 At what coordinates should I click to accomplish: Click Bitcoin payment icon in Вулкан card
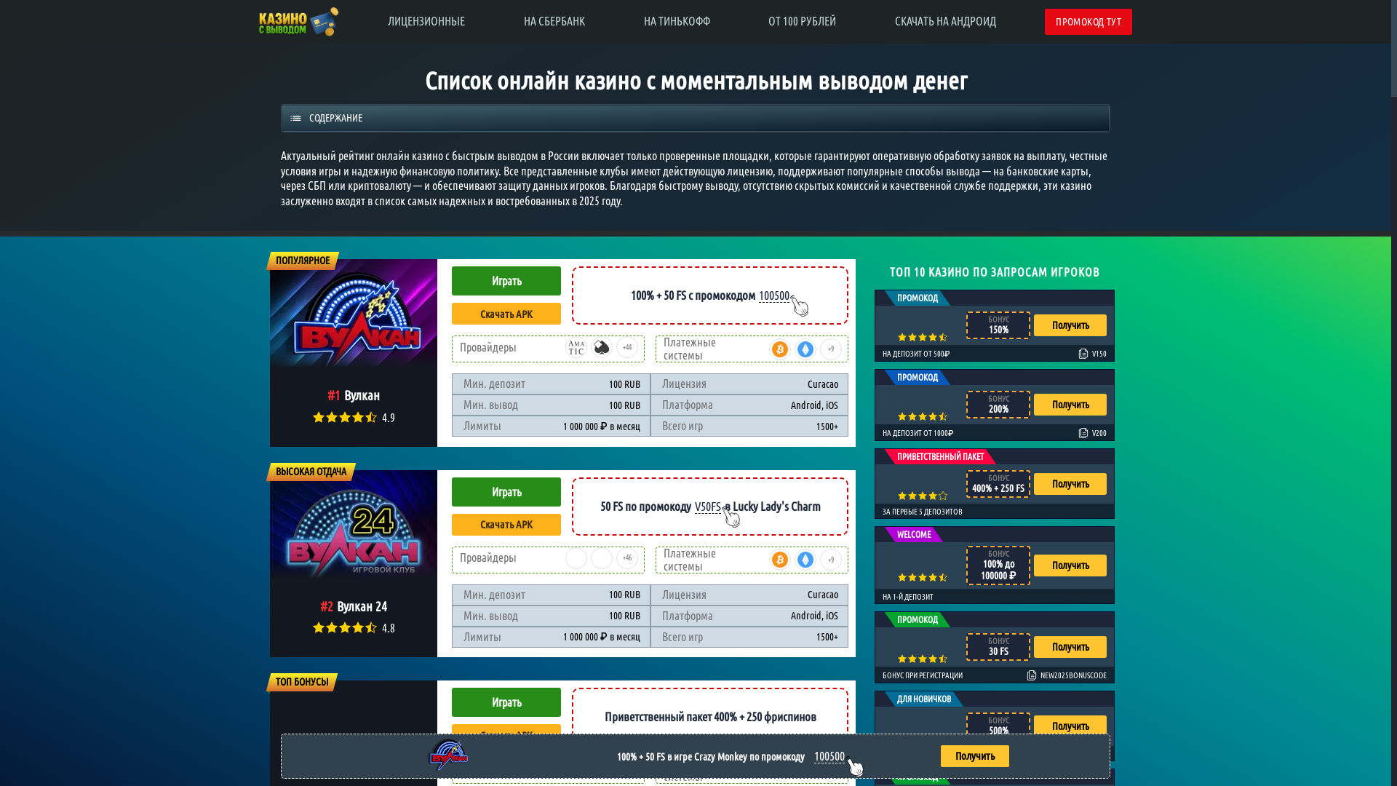(x=780, y=349)
